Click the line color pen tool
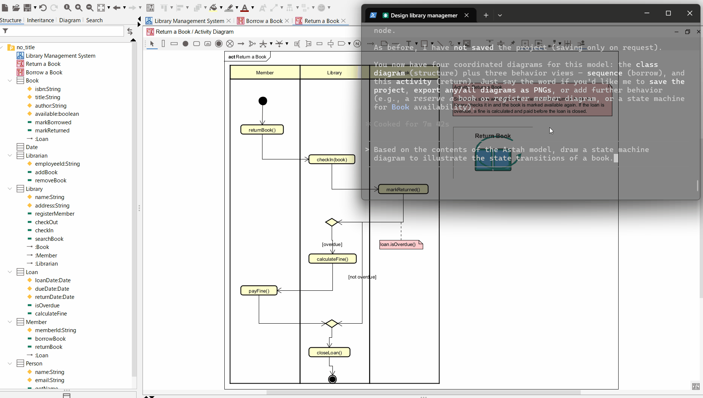The width and height of the screenshot is (703, 398). point(230,7)
